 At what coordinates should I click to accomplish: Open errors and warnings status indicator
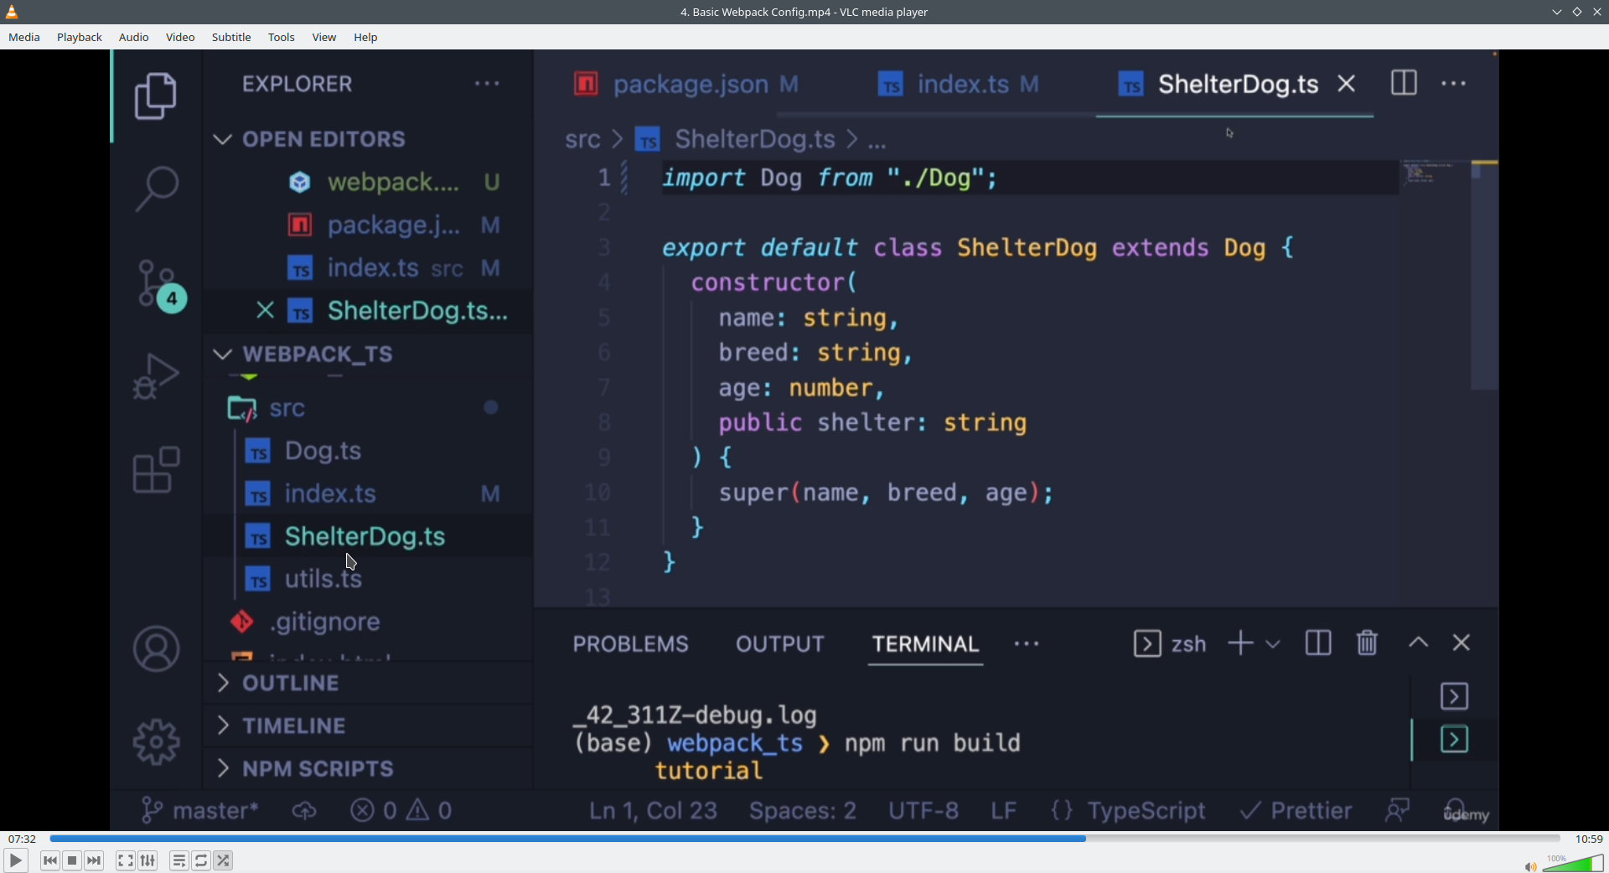coord(401,810)
